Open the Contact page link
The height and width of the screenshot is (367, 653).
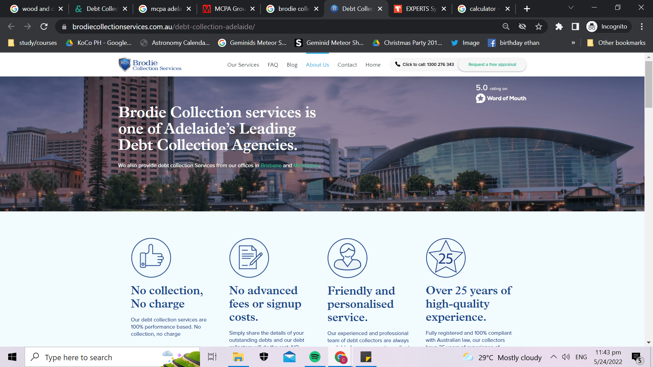pyautogui.click(x=347, y=65)
